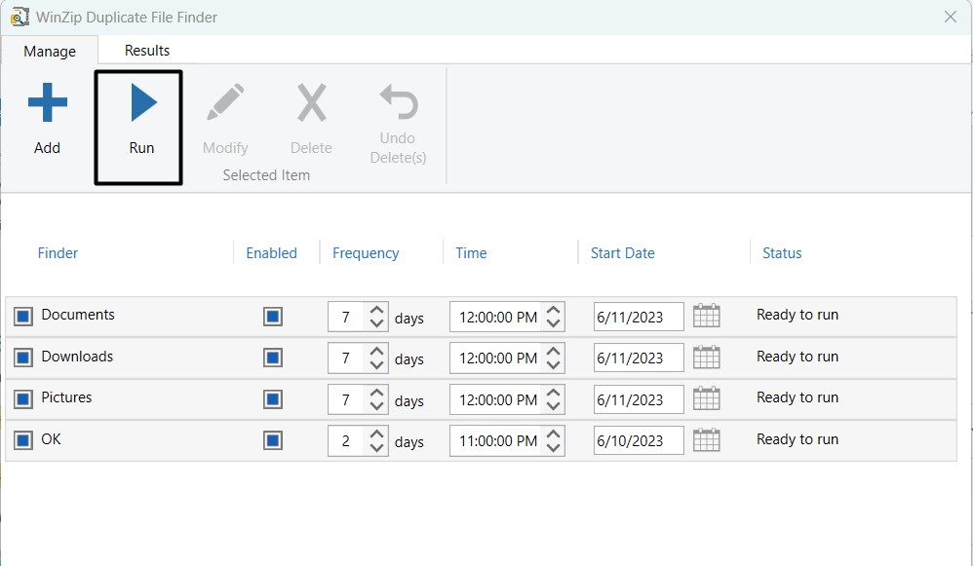Viewport: 973px width, 566px height.
Task: Decrease frequency days for OK finder
Action: (376, 448)
